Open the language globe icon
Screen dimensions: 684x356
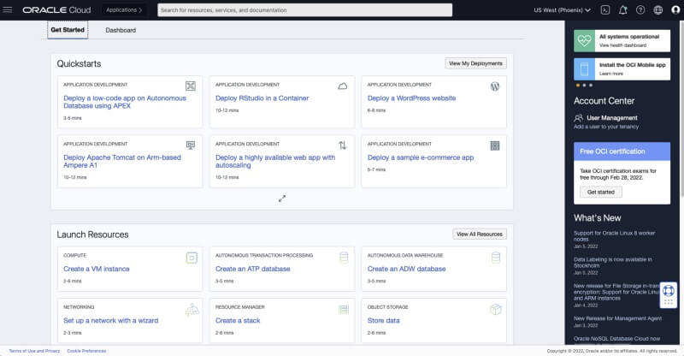[x=657, y=9]
